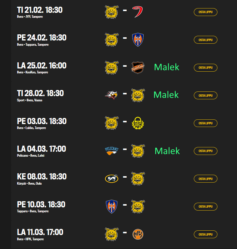
Task: Buy ticket for Pelicans - Ilves match
Action: point(205,151)
